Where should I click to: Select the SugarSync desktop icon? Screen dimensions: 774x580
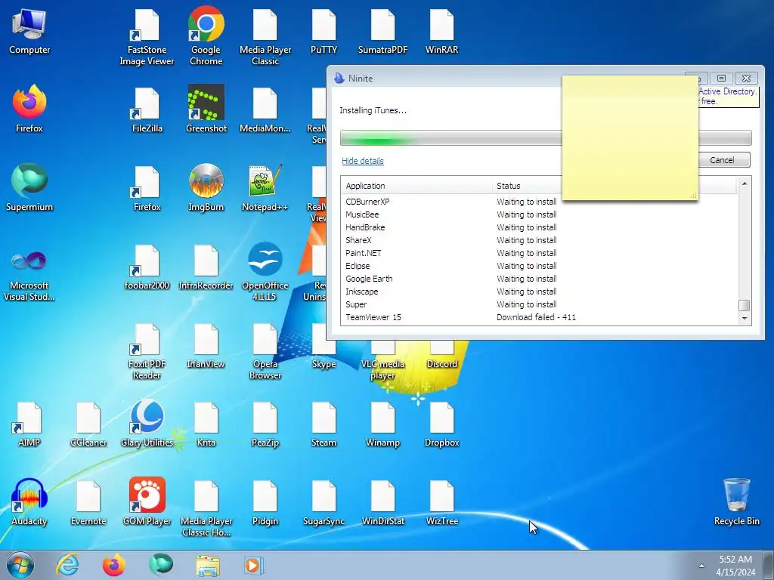point(324,503)
